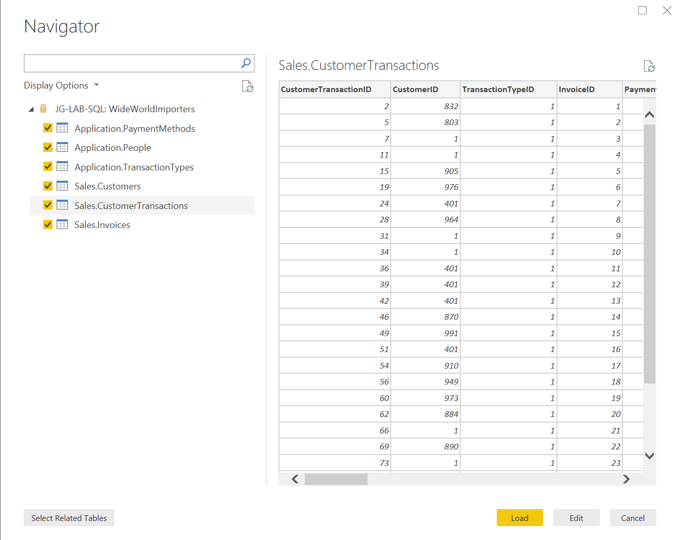Screen dimensions: 679x540
Task: Preview scroll up arrow
Action: click(x=650, y=115)
